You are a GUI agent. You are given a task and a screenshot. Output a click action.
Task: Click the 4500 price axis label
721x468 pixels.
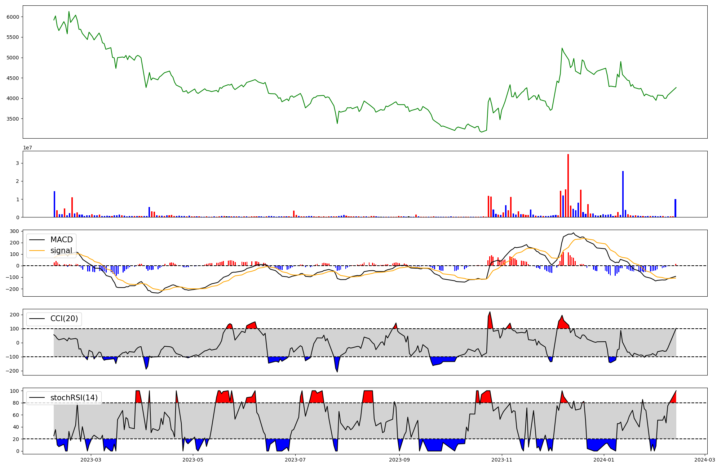(13, 78)
